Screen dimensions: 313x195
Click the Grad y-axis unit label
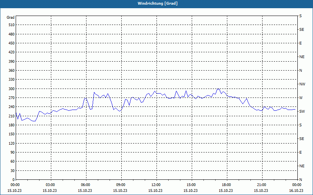[11, 18]
